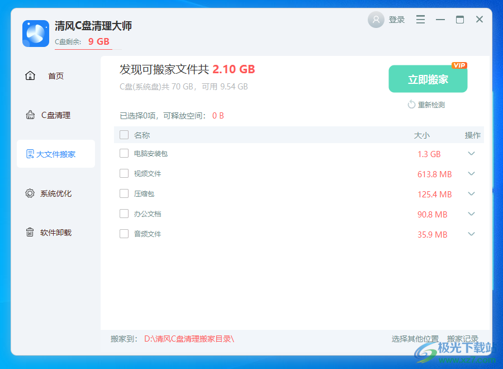This screenshot has width=503, height=369.
Task: Click the 登录 login entry
Action: click(x=397, y=19)
